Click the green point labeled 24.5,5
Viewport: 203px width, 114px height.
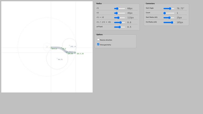click(x=51, y=48)
